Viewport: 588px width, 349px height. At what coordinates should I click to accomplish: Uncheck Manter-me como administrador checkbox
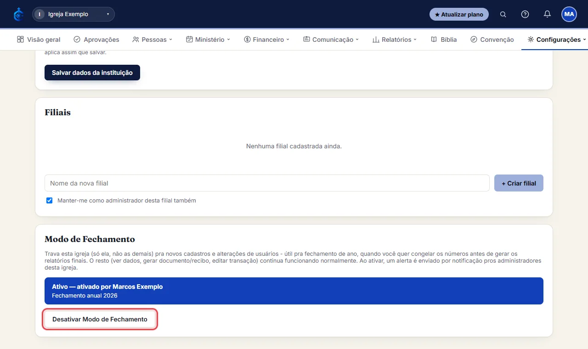pos(50,201)
